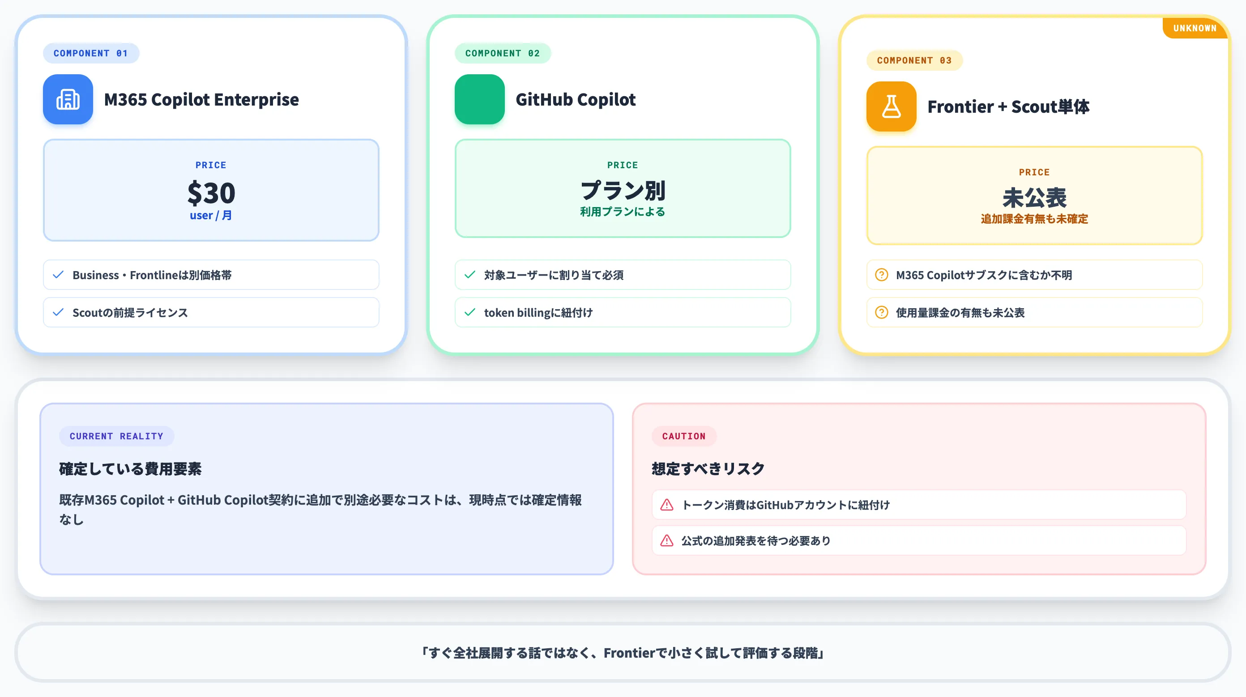Click the checkmark beside Business・Frontlineは別価格帯
The height and width of the screenshot is (697, 1246).
pos(58,275)
